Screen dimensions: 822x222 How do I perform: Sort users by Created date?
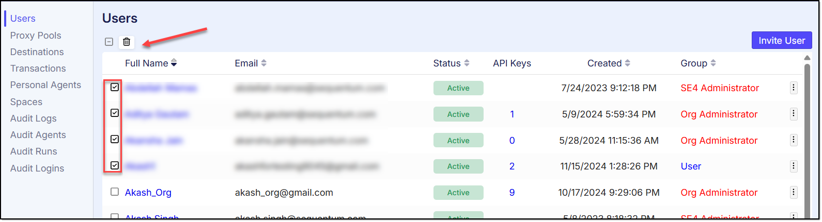pos(628,63)
